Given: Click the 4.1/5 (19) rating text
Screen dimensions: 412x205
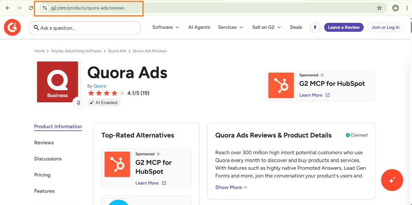Looking at the screenshot, I should pyautogui.click(x=138, y=93).
